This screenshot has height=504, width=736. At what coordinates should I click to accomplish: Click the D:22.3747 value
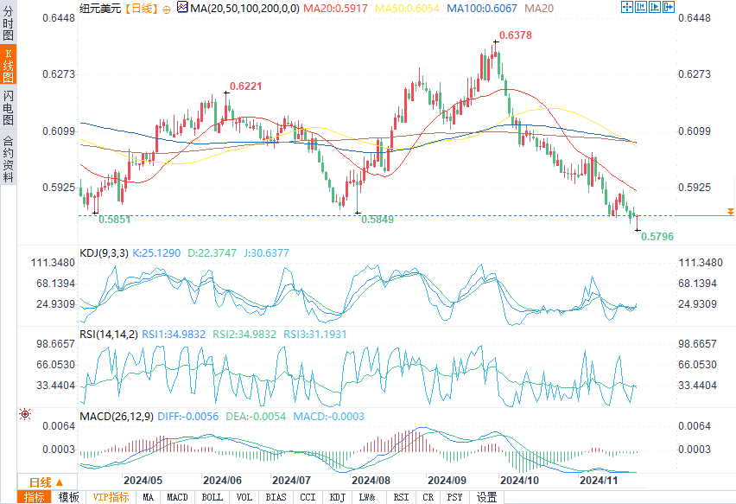click(x=212, y=253)
